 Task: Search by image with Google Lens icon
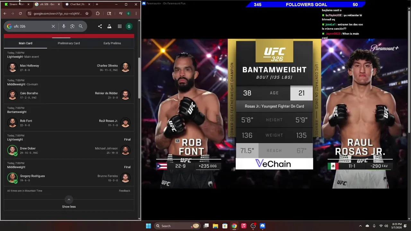tap(72, 26)
